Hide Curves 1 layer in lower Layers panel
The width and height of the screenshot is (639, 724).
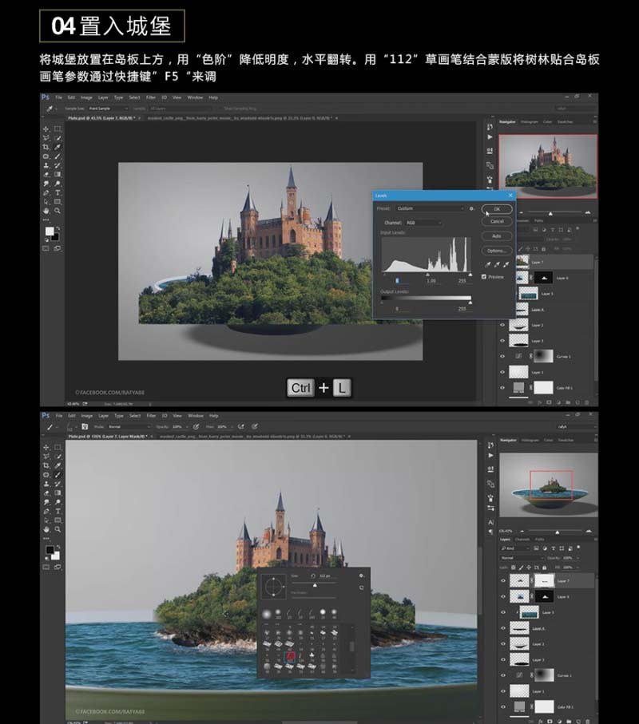[503, 675]
